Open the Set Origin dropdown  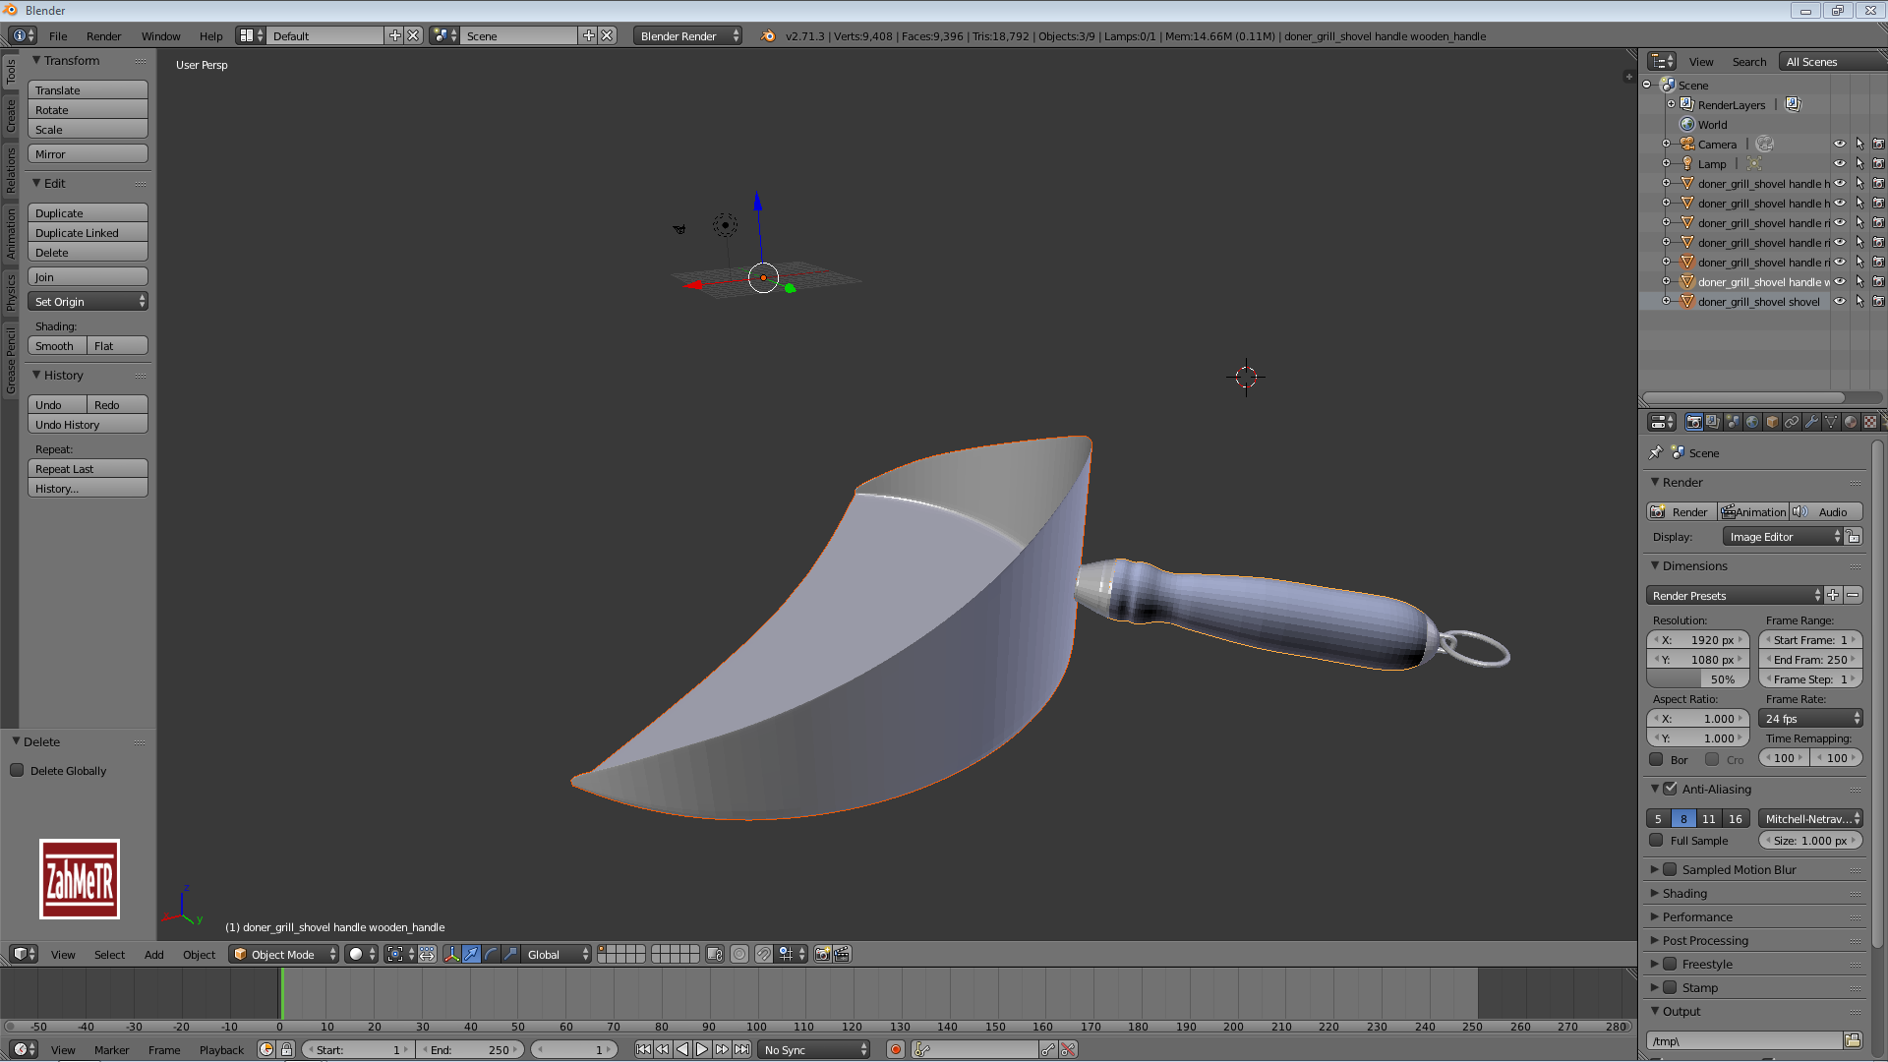point(88,302)
